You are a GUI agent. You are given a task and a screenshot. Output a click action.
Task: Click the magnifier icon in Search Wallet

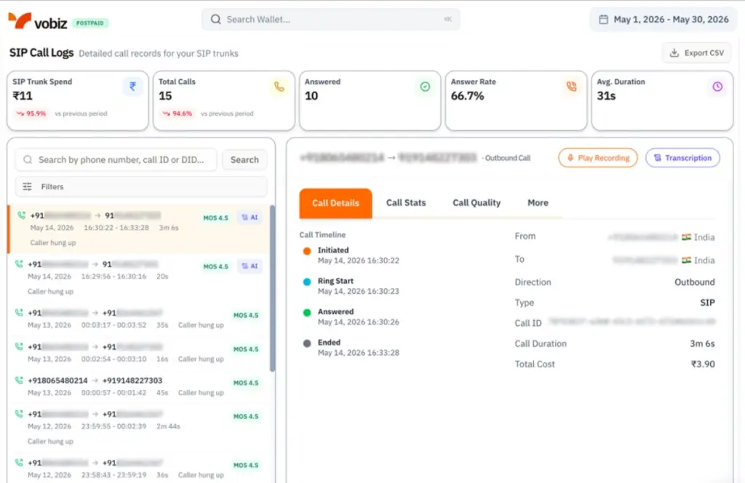coord(215,20)
